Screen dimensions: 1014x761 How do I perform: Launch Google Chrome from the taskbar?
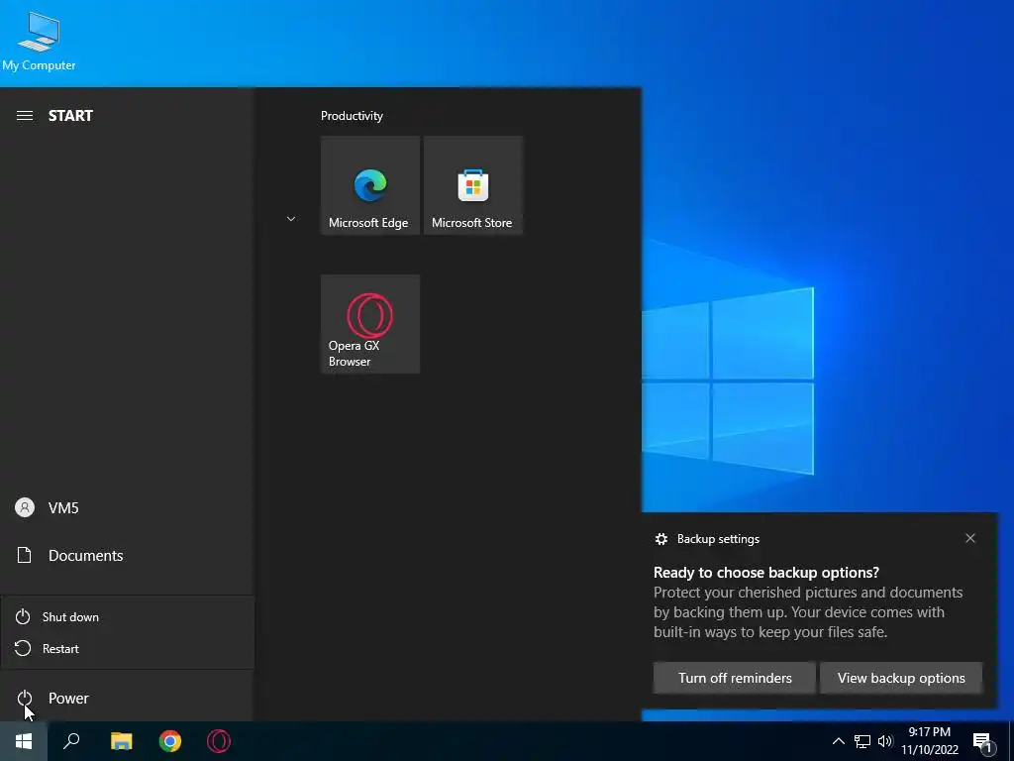click(170, 741)
